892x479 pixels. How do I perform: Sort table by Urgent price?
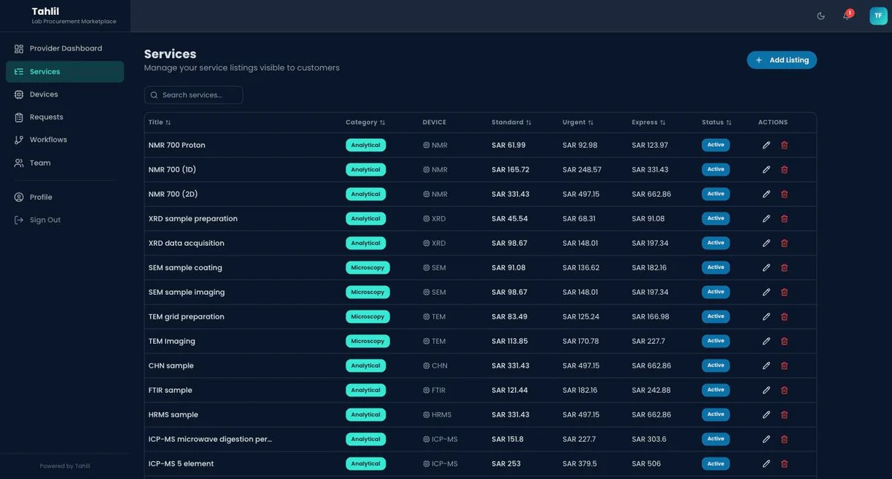point(578,123)
